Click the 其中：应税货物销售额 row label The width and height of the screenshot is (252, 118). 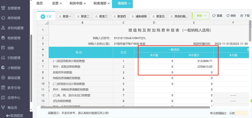(67, 67)
